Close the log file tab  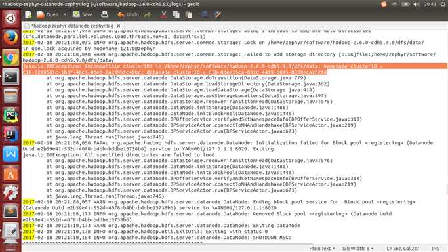coord(119,26)
